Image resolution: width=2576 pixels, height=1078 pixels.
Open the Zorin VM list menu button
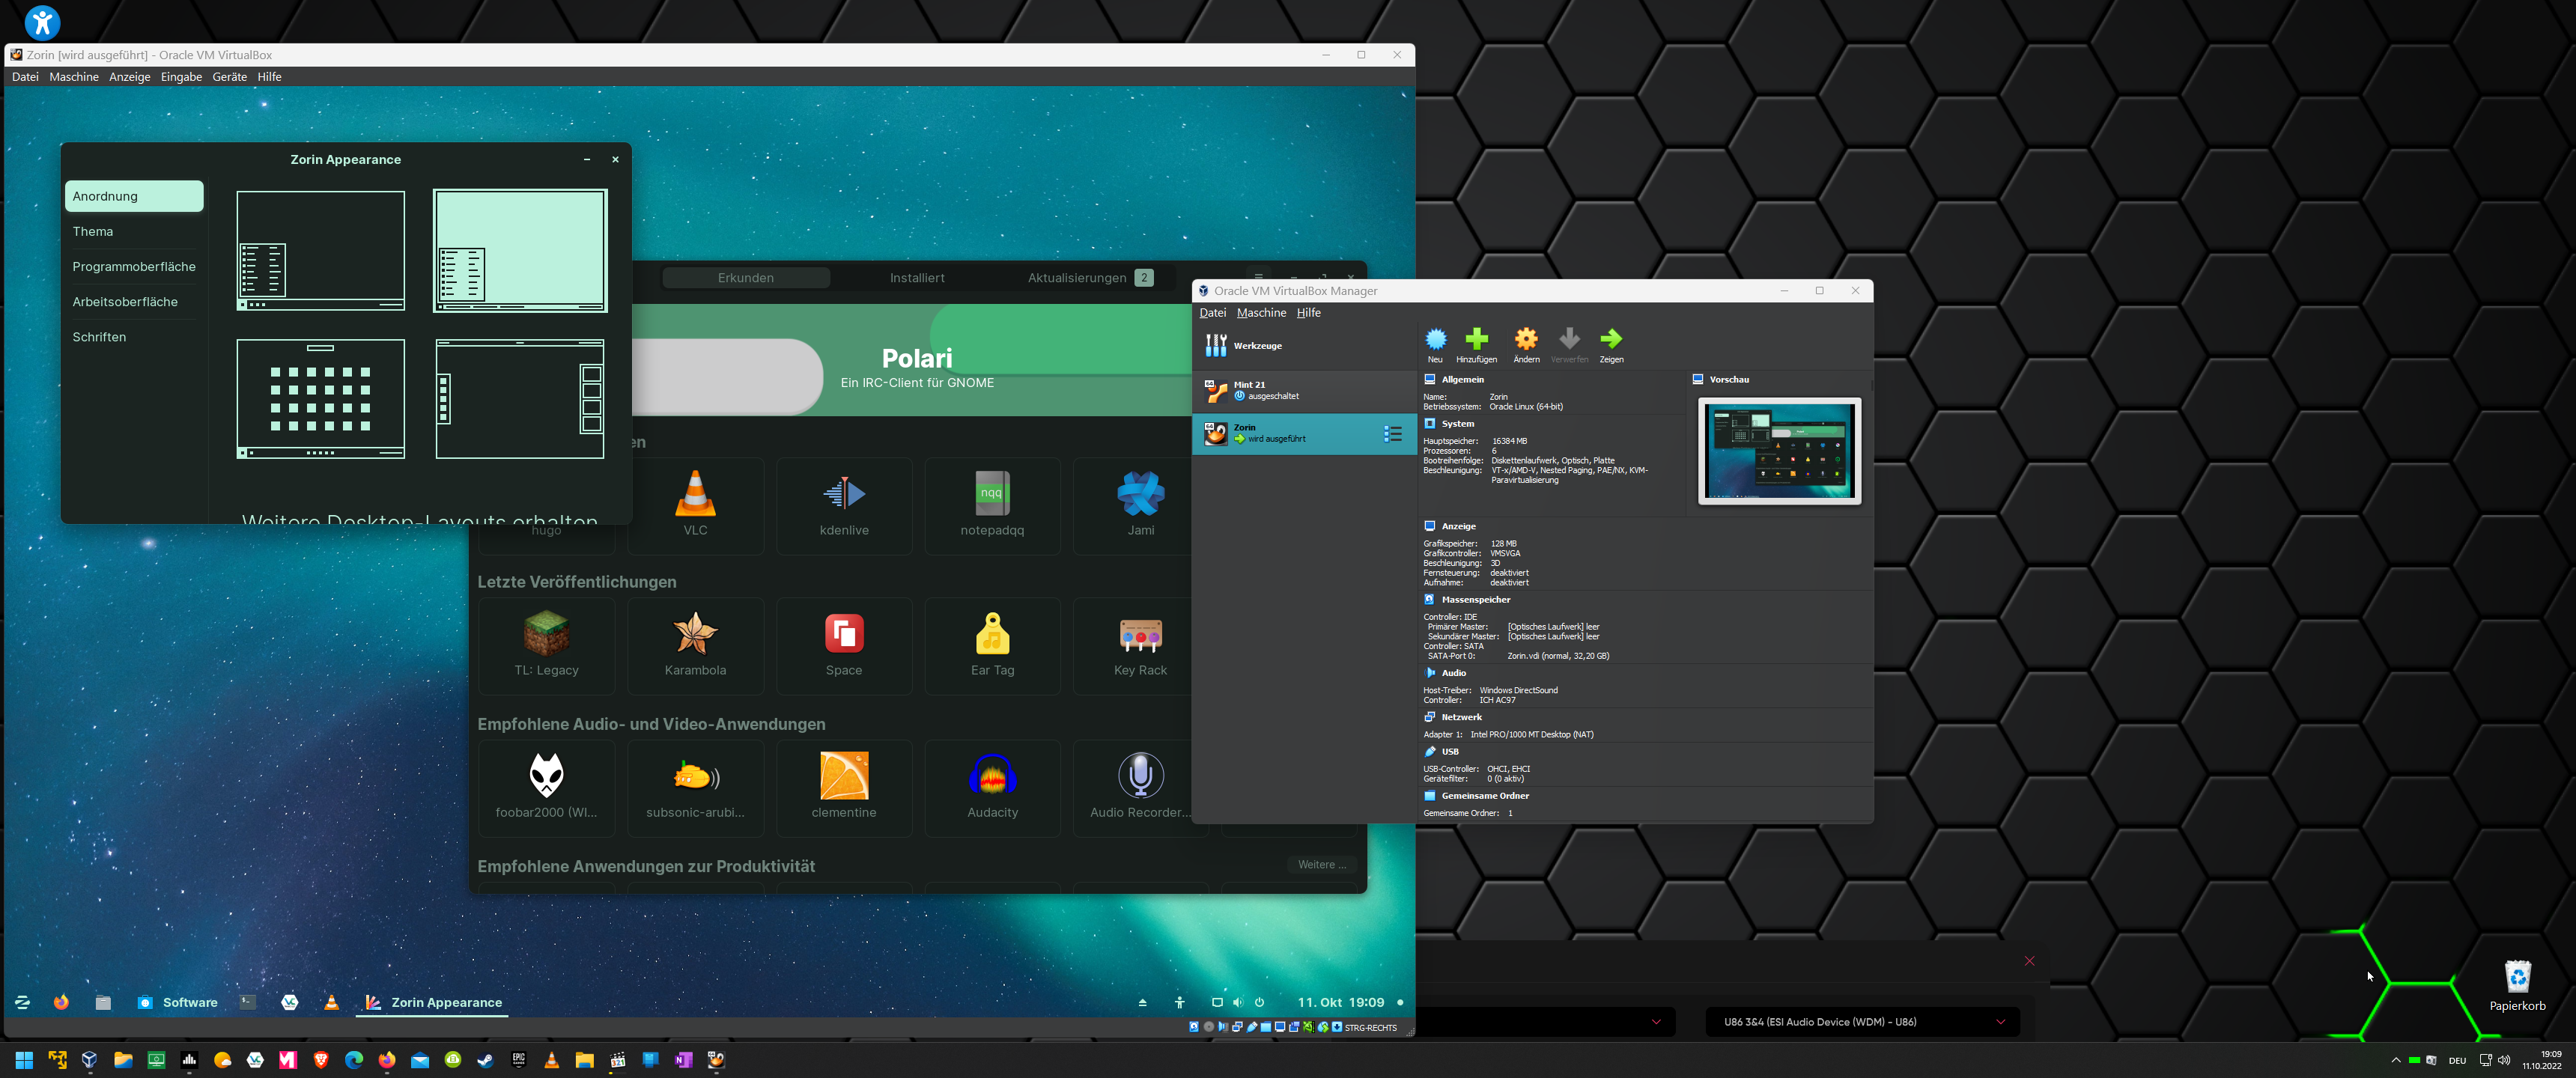[1392, 434]
